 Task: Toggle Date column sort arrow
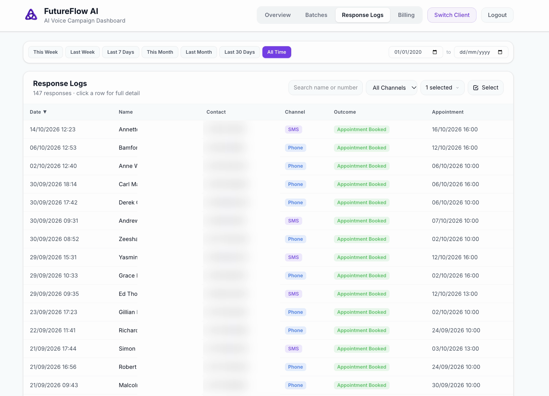pos(45,112)
